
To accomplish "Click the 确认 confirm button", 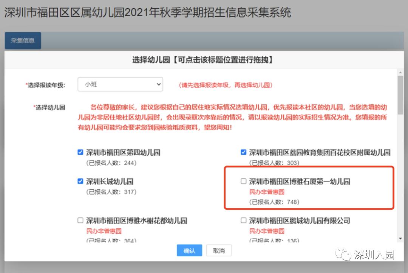I will pos(189,250).
